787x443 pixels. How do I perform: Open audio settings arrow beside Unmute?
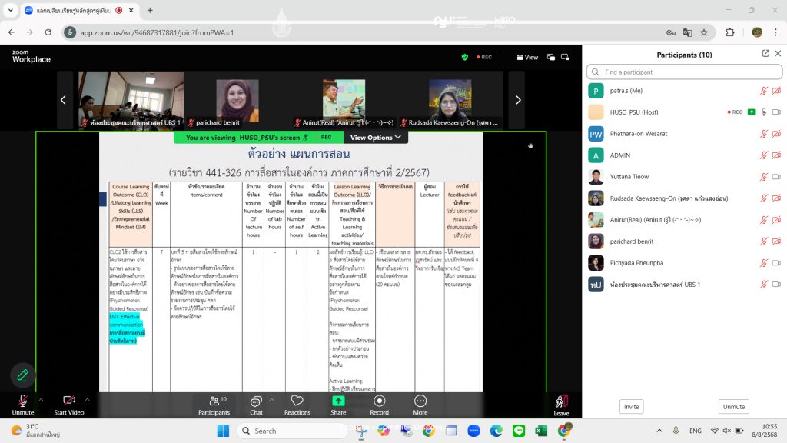[41, 400]
